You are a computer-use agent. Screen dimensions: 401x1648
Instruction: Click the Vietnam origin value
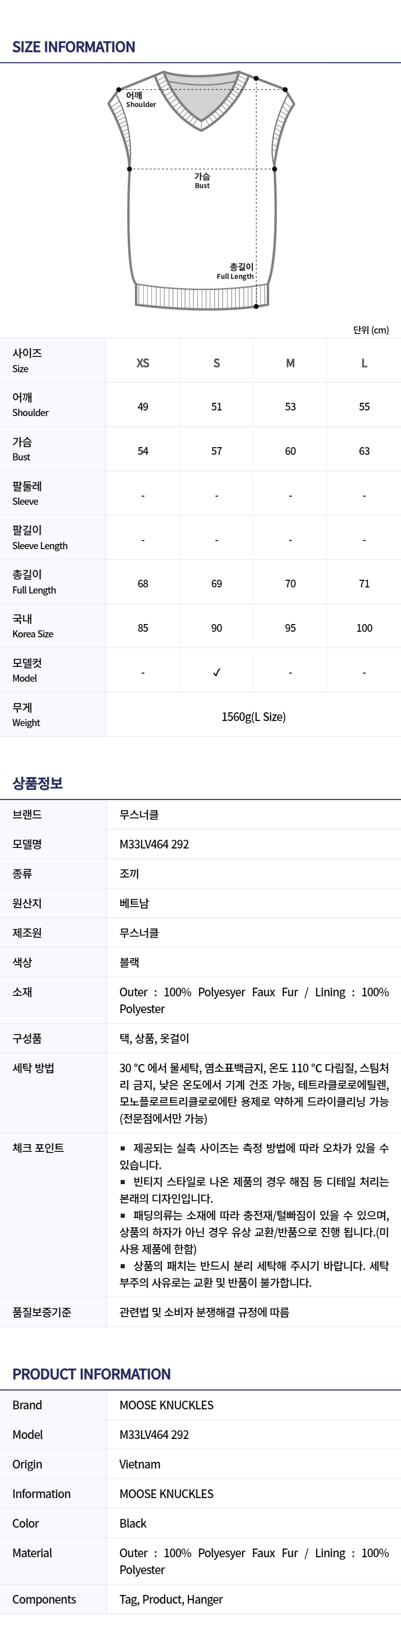click(140, 1464)
